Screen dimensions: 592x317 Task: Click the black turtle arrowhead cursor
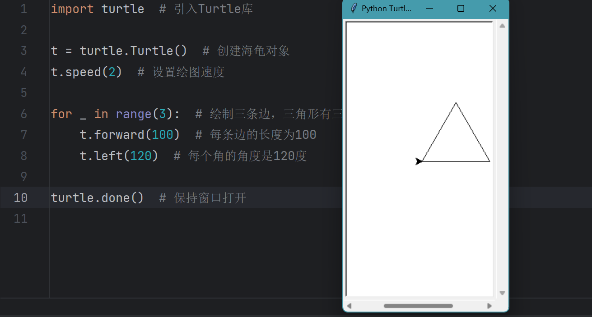tap(419, 161)
